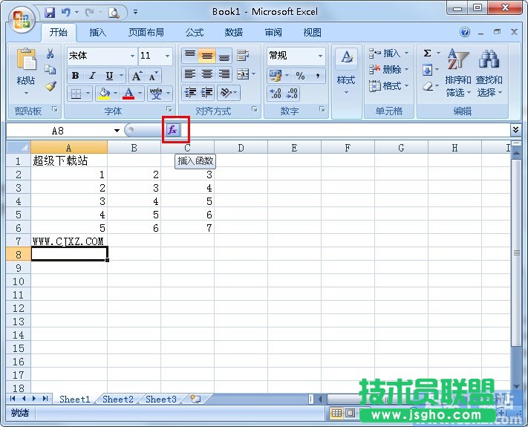Toggle Bold formatting

[76, 76]
